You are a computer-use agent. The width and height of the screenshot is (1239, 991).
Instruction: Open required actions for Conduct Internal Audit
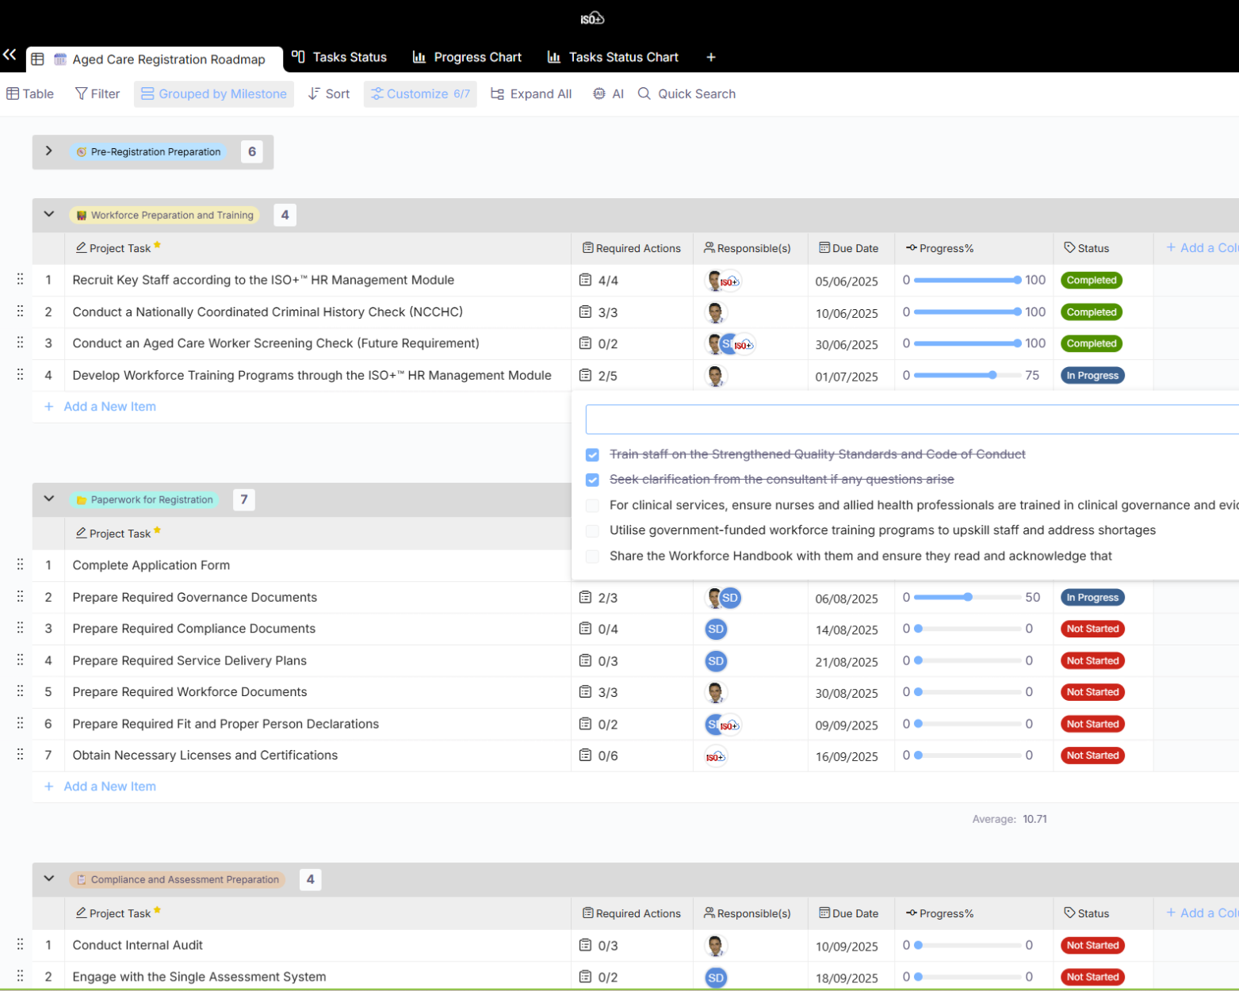coord(598,945)
